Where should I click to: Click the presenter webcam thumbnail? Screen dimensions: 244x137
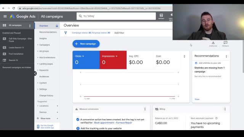coord(208,22)
